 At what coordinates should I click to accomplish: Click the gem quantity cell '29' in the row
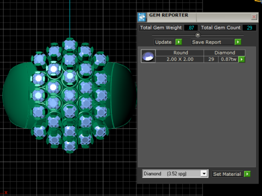coord(211,59)
